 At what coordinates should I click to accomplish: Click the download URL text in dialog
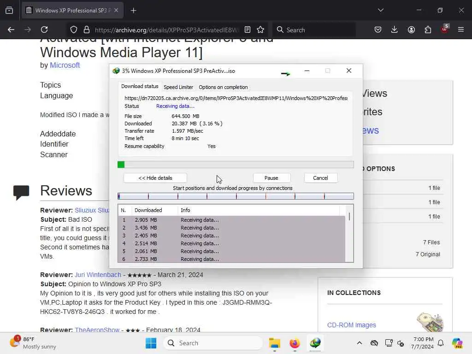236,98
